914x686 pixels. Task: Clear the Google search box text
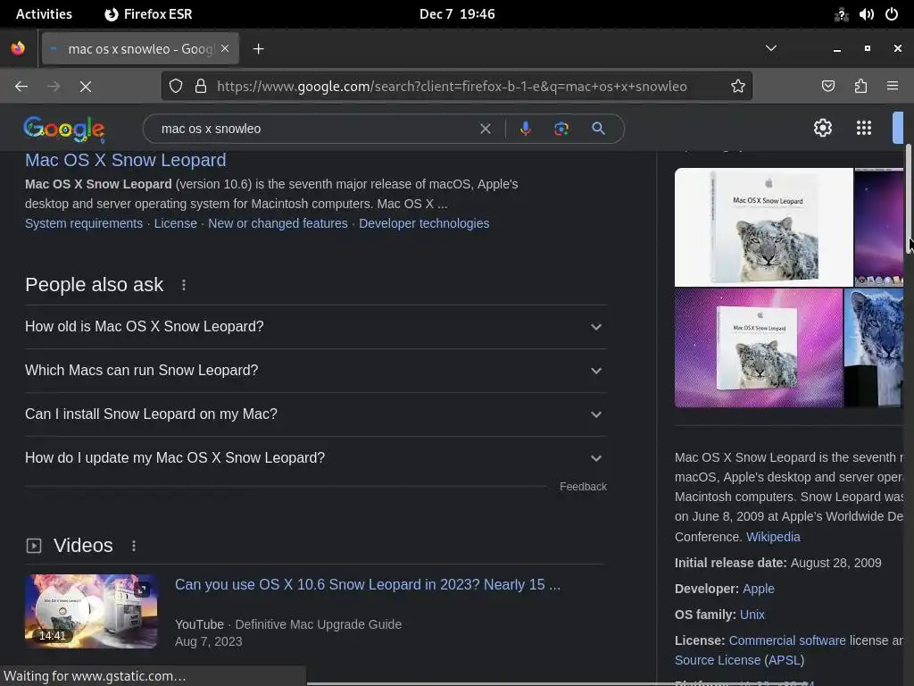coord(485,129)
